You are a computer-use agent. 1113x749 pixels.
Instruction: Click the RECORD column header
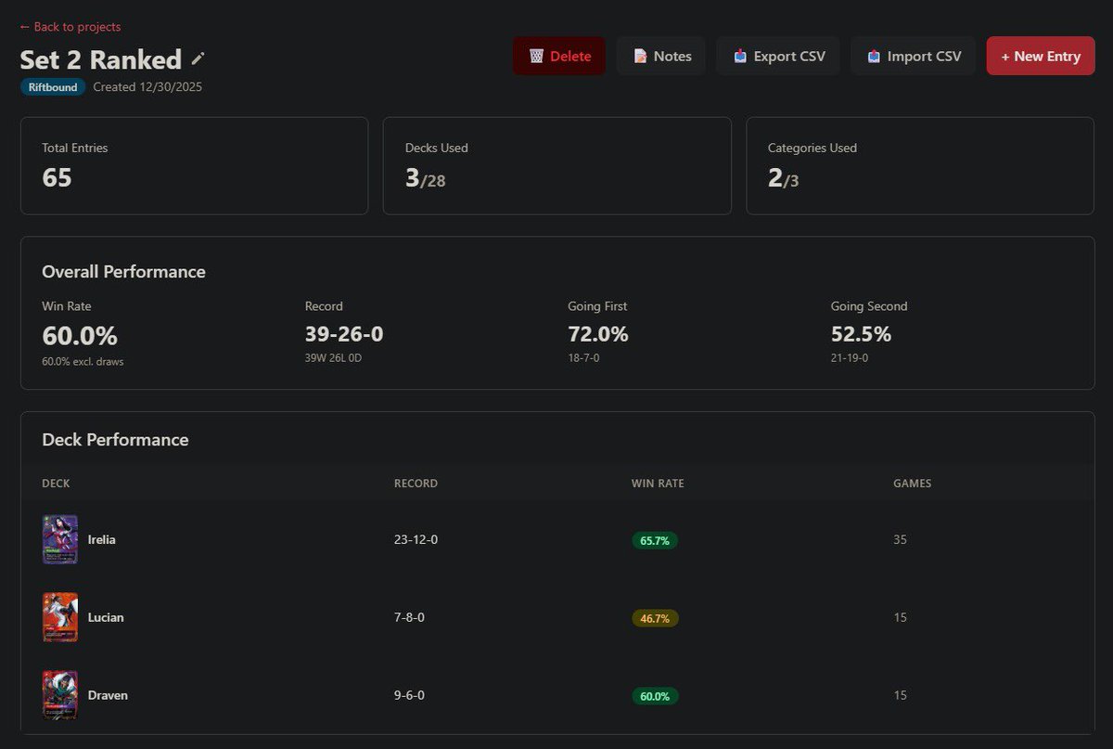(416, 484)
